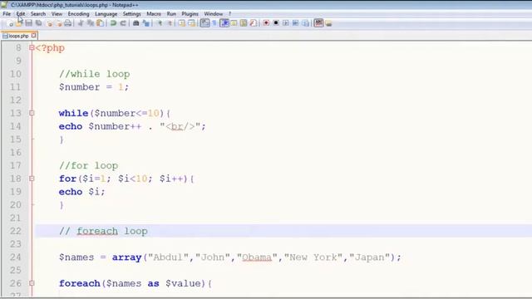This screenshot has height=299, width=532.
Task: Click the Save All toolbar icon
Action: [x=39, y=23]
